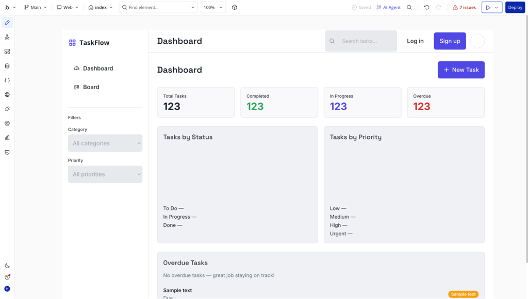Click the round profile avatar placeholder
The width and height of the screenshot is (528, 299).
[x=477, y=41]
